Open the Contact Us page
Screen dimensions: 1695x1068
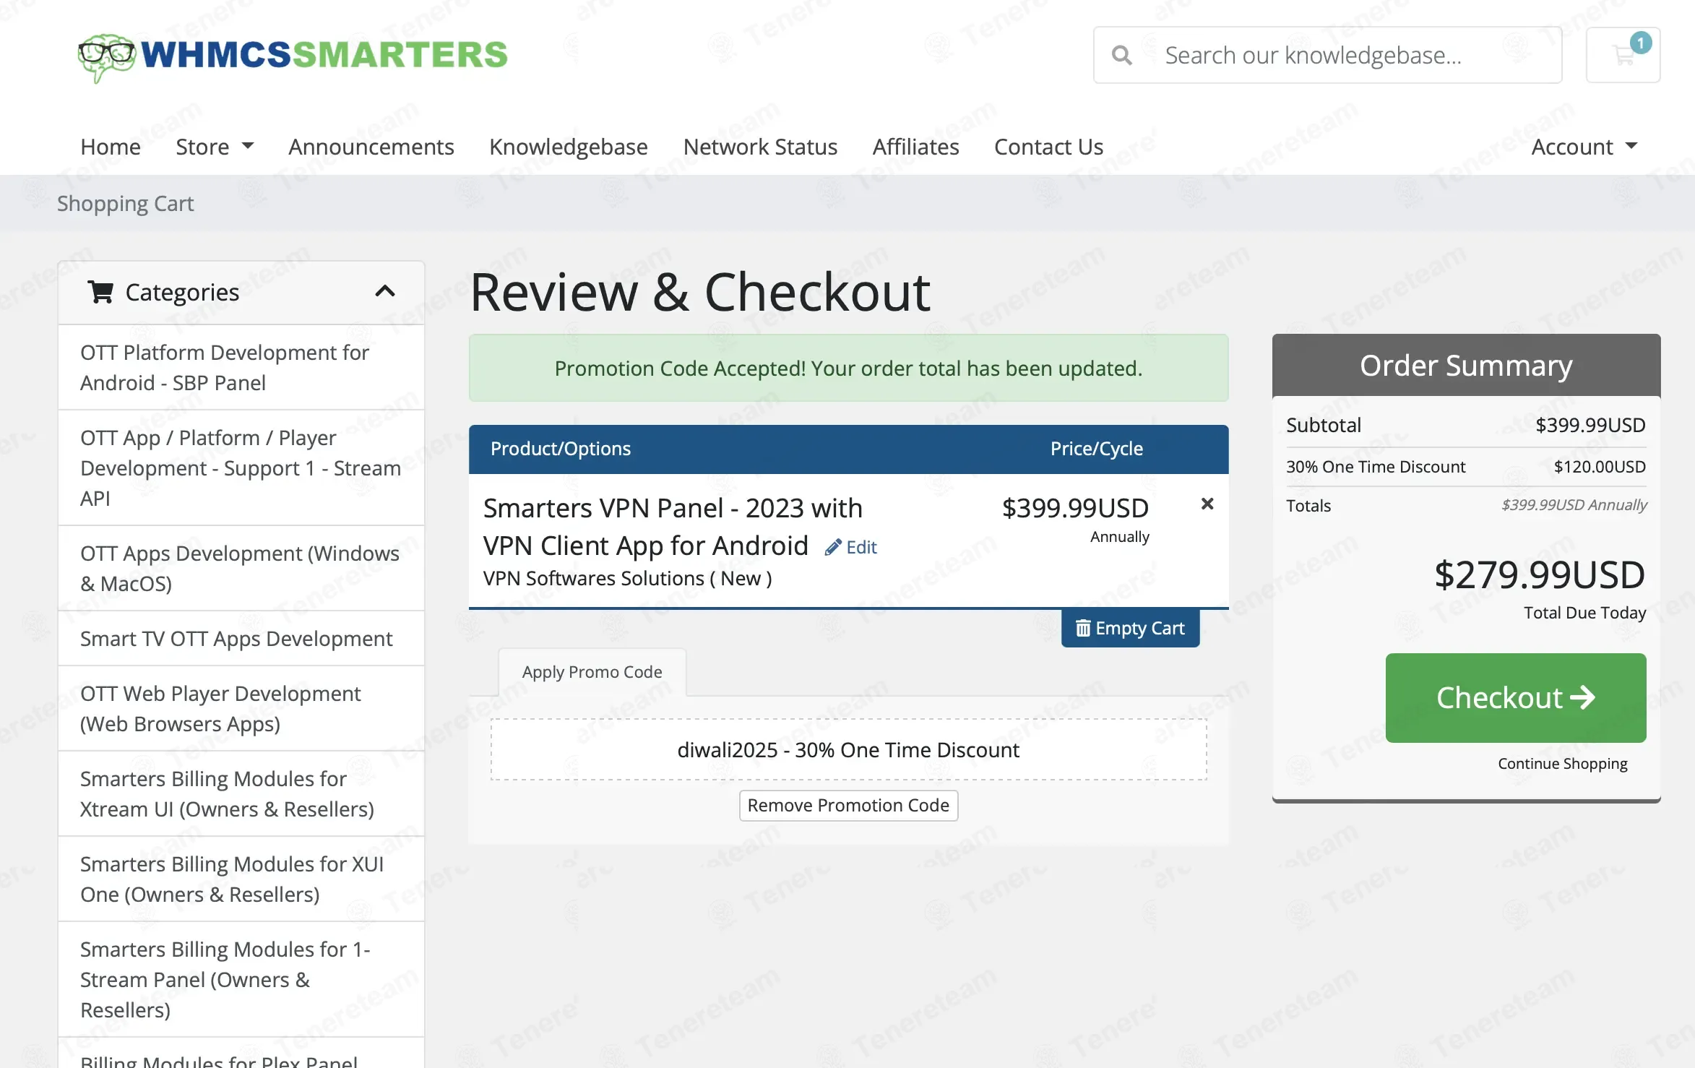(1048, 147)
